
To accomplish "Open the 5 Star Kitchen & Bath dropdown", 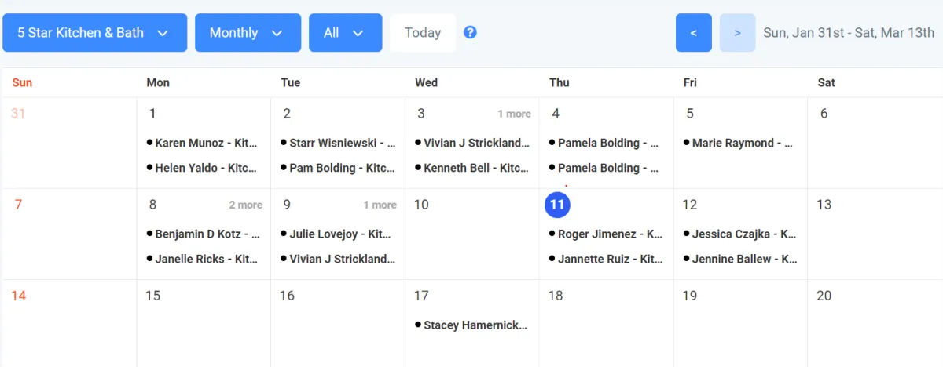I will click(x=94, y=33).
